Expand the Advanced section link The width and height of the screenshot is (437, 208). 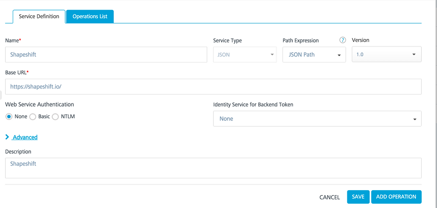25,137
